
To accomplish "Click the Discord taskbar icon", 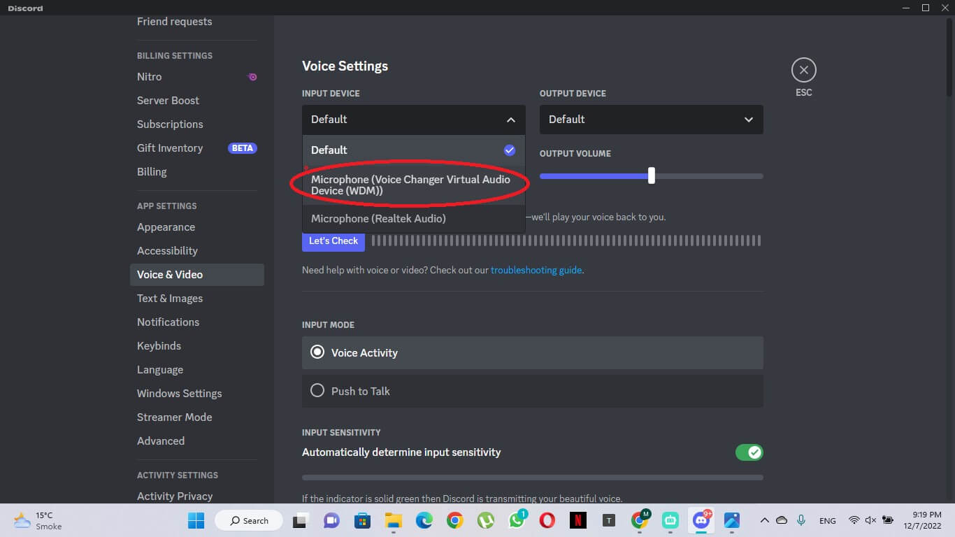I will pyautogui.click(x=701, y=520).
